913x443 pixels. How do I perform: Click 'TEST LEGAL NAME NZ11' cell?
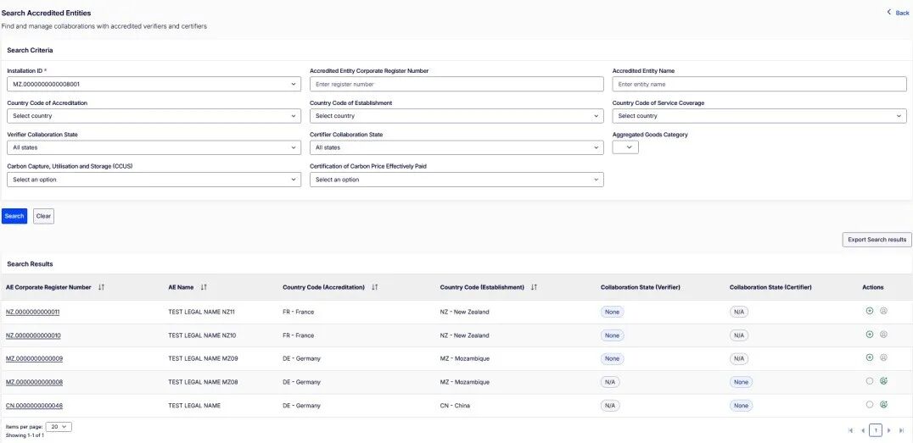coord(201,313)
